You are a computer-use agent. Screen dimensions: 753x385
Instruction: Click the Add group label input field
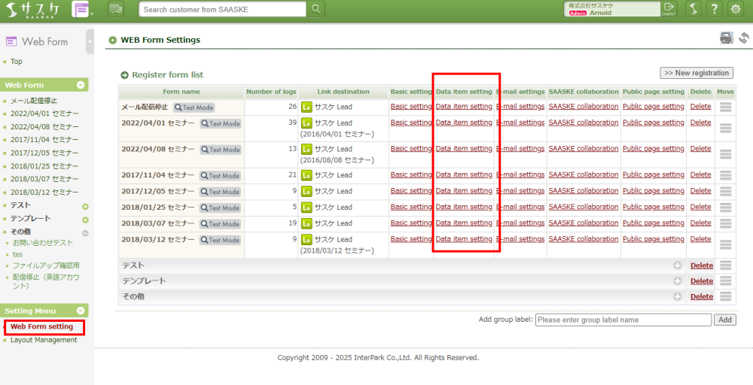pos(623,320)
